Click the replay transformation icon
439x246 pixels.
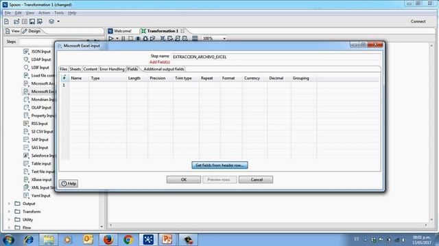click(152, 38)
